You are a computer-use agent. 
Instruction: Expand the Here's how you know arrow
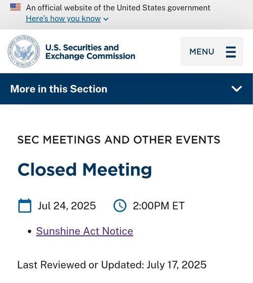click(106, 19)
